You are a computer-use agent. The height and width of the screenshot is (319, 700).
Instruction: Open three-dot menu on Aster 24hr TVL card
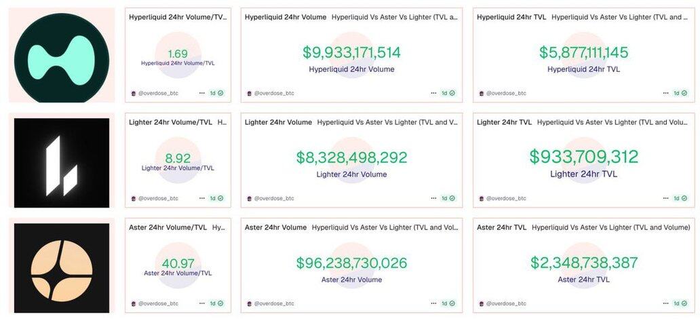pos(665,303)
